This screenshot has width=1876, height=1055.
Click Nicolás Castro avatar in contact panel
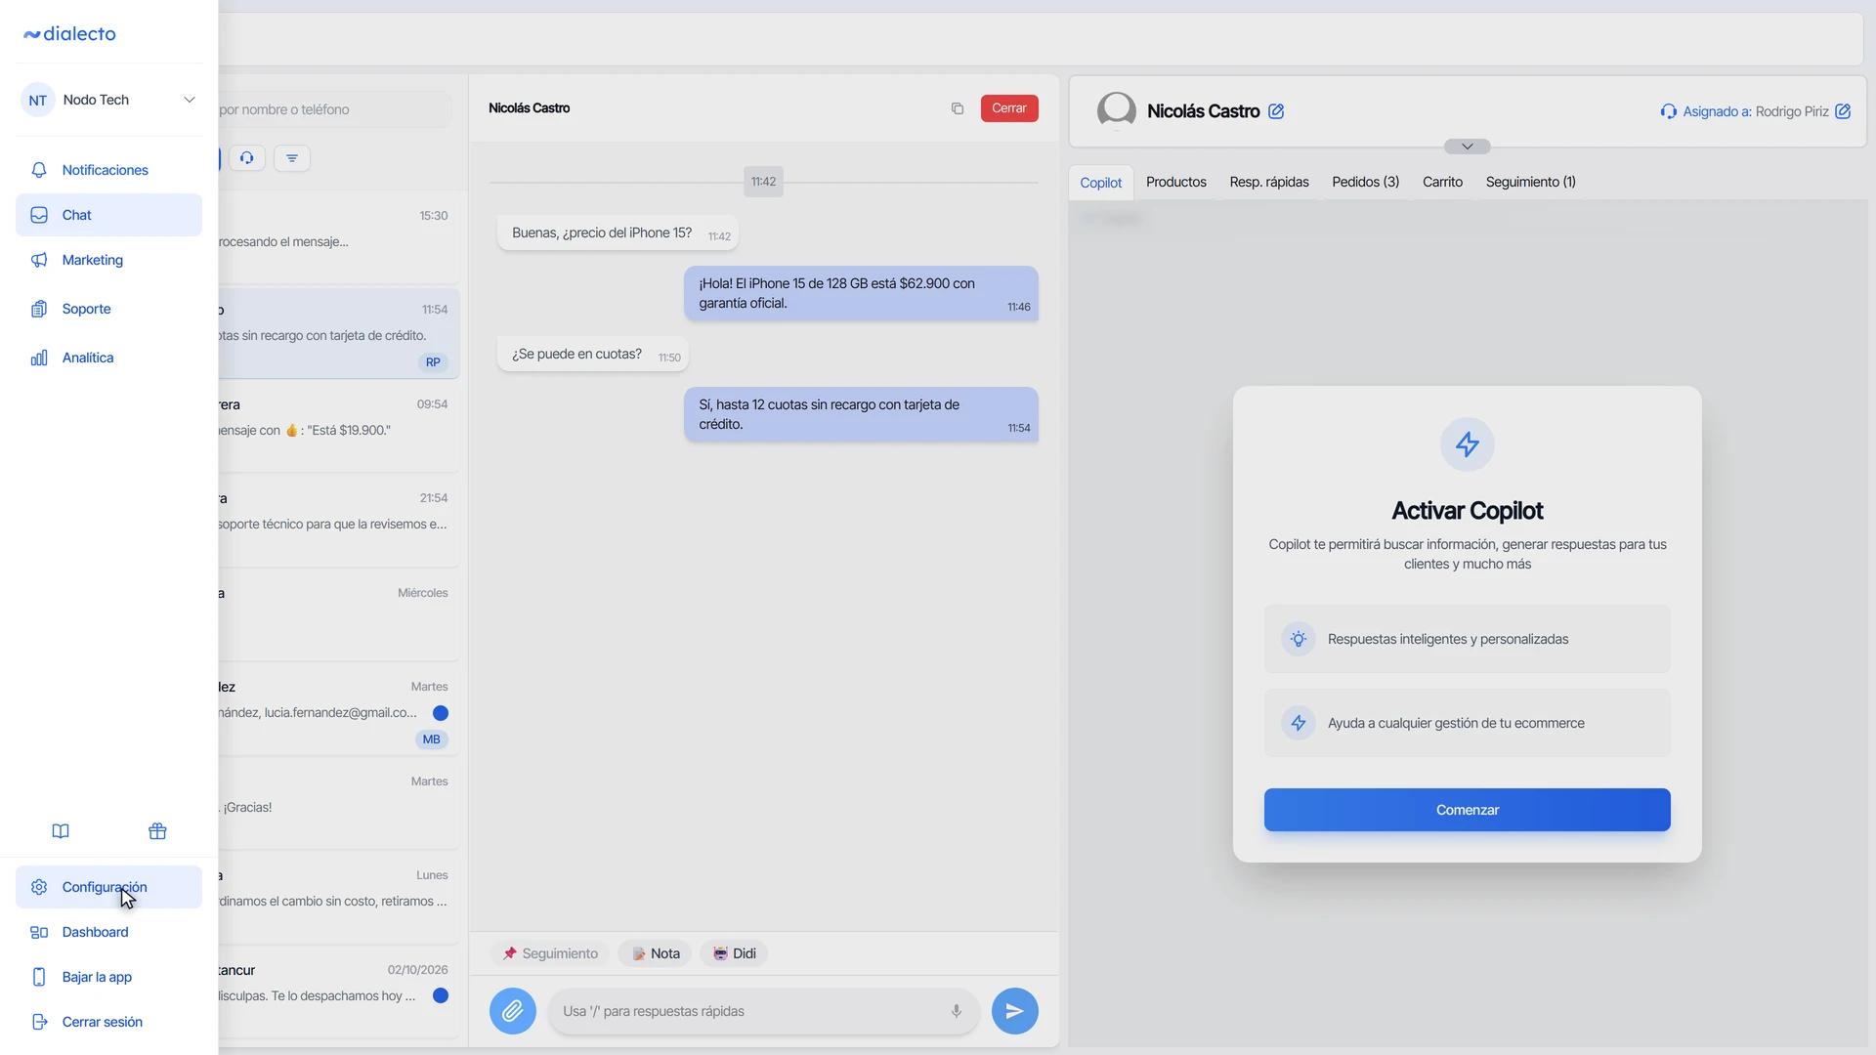tap(1117, 110)
